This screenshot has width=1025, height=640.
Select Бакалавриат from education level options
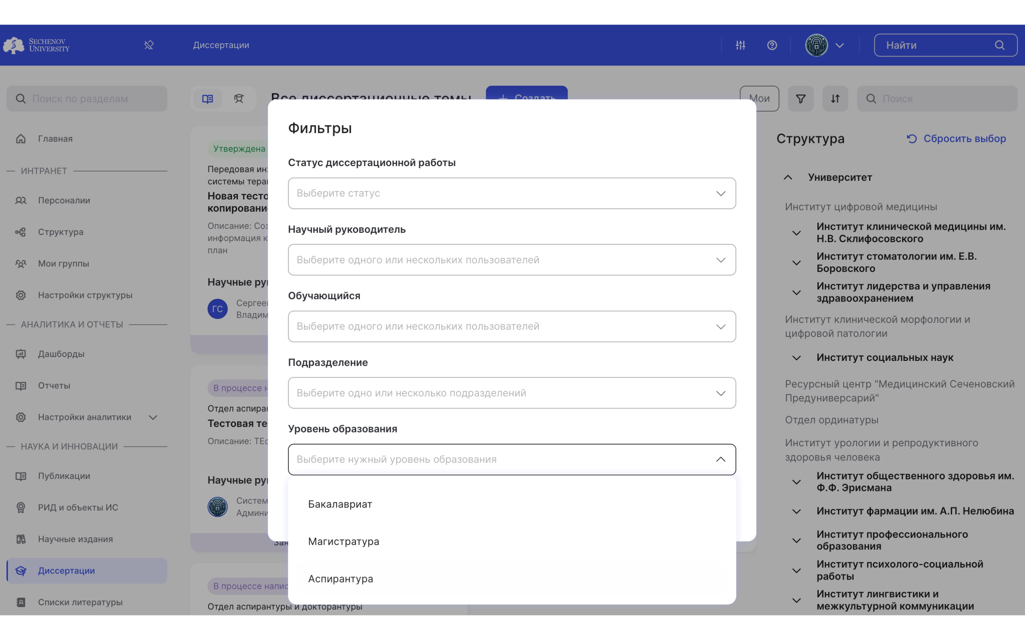click(x=340, y=503)
